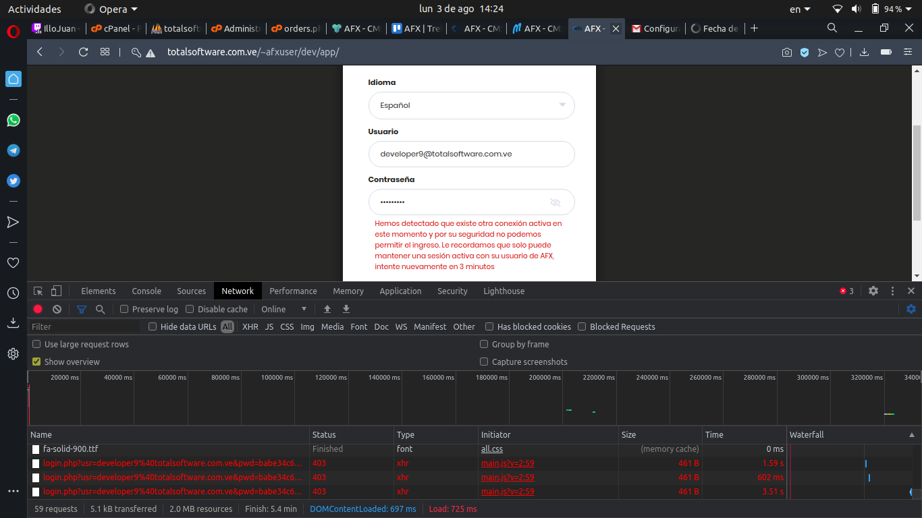Show the password with eye icon
This screenshot has width=922, height=518.
coord(555,202)
